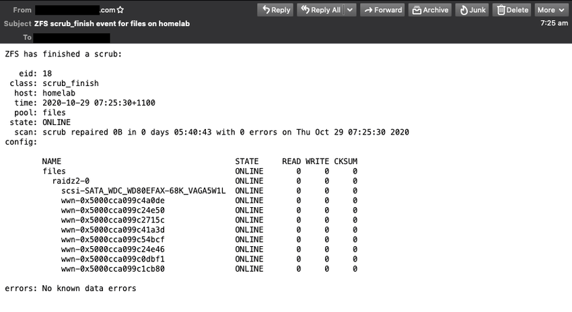The width and height of the screenshot is (572, 312).
Task: Click disk wwn-0x5000cca099c4a0de
Action: tap(113, 200)
